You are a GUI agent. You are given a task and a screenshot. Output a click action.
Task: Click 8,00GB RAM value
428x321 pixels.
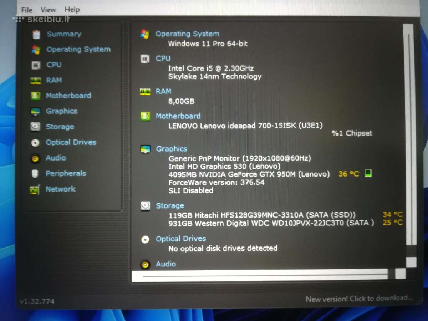pos(181,102)
